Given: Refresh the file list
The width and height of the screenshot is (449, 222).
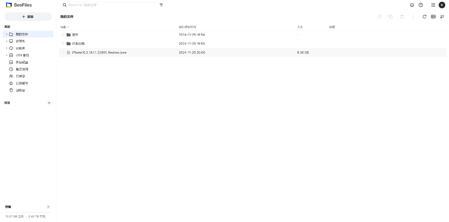Looking at the screenshot, I should pos(424,17).
